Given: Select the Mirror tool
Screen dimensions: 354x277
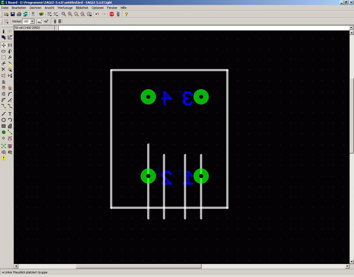Looking at the screenshot, I should [x=4, y=51].
